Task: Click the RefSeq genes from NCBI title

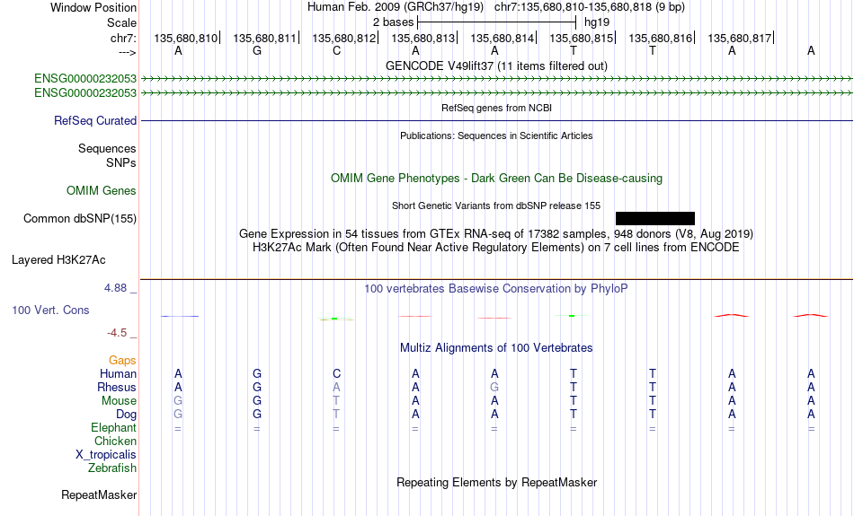Action: point(497,108)
